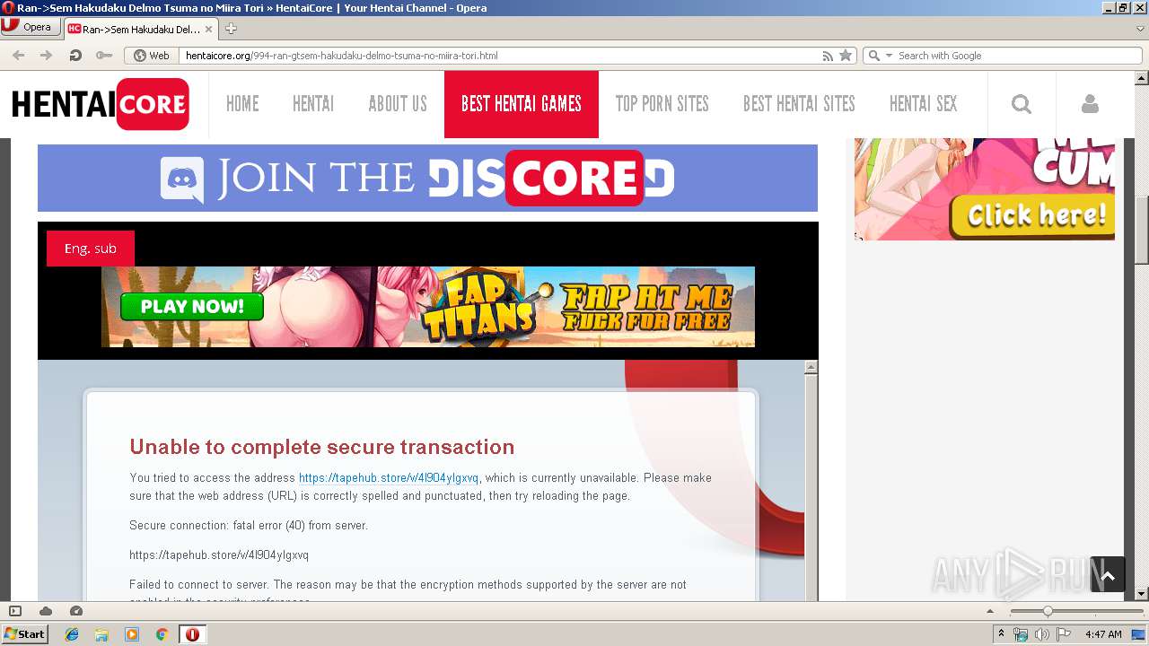Viewport: 1149px width, 646px height.
Task: Open the Opera main menu button
Action: (31, 27)
